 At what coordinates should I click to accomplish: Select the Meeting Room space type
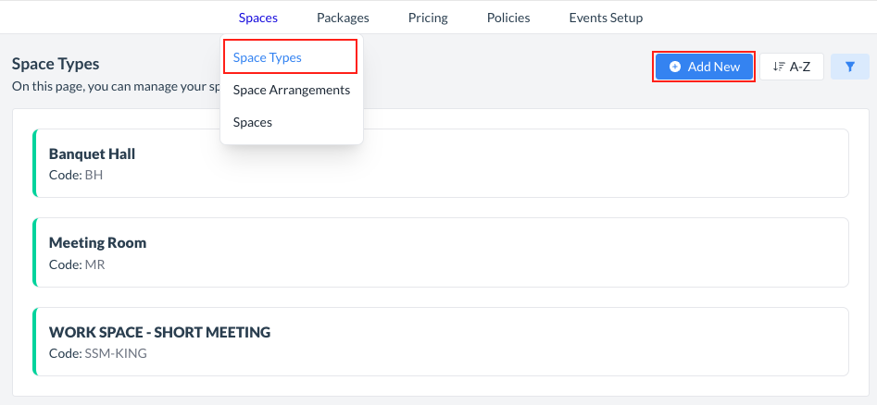[440, 252]
